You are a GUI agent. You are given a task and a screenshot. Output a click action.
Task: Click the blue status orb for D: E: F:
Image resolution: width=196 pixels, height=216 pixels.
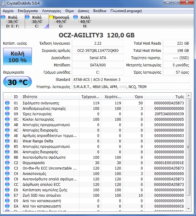[3, 17]
